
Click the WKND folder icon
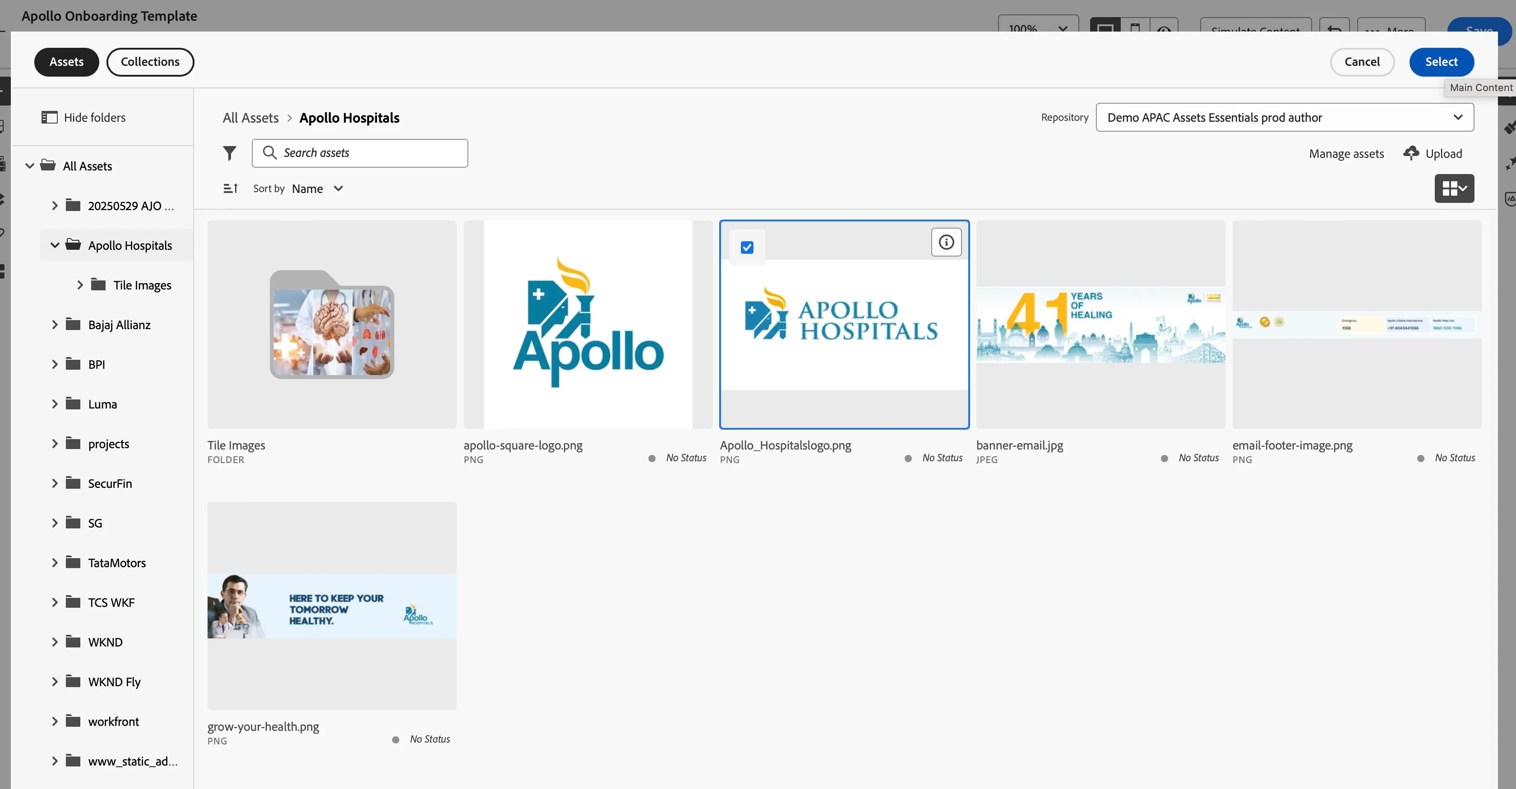(73, 642)
